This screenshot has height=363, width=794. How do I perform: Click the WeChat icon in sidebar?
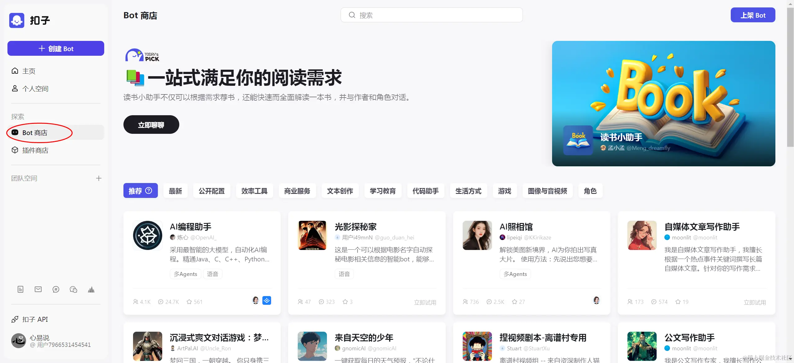click(74, 290)
